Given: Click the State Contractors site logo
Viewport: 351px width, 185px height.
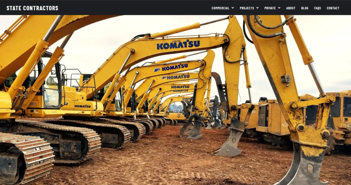Looking at the screenshot, I should click(x=32, y=8).
